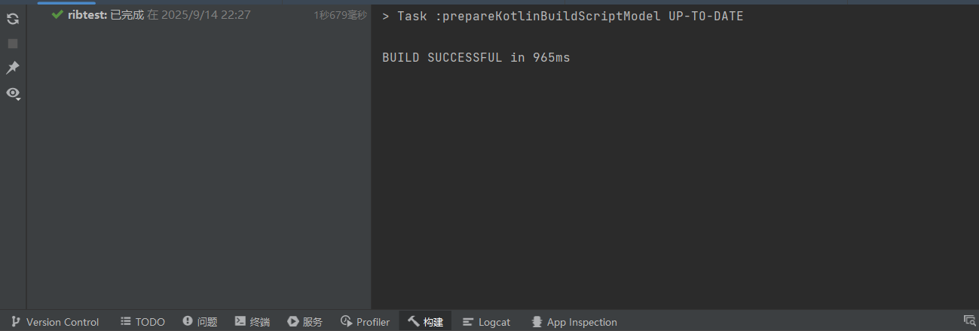Click the gray stop build square
979x331 pixels.
point(13,44)
